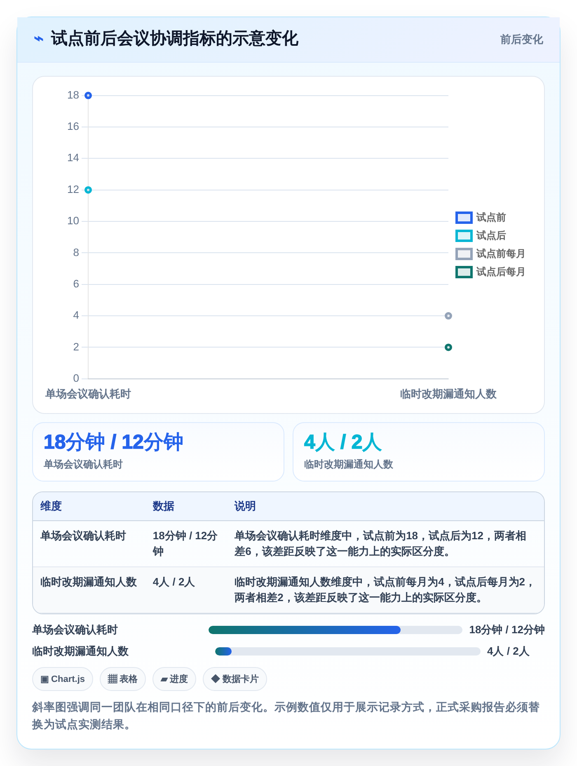Viewport: 577px width, 766px height.
Task: Click the x-axis label 临时改期漏通知人数
Action: tap(448, 394)
